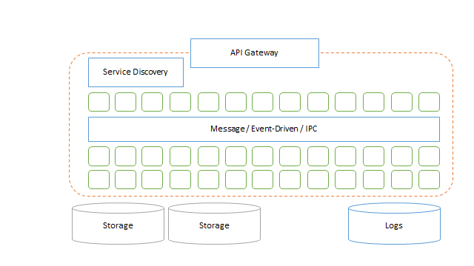Select seventh green box in top row
Viewport: 474px width, 266px height.
[x=262, y=102]
